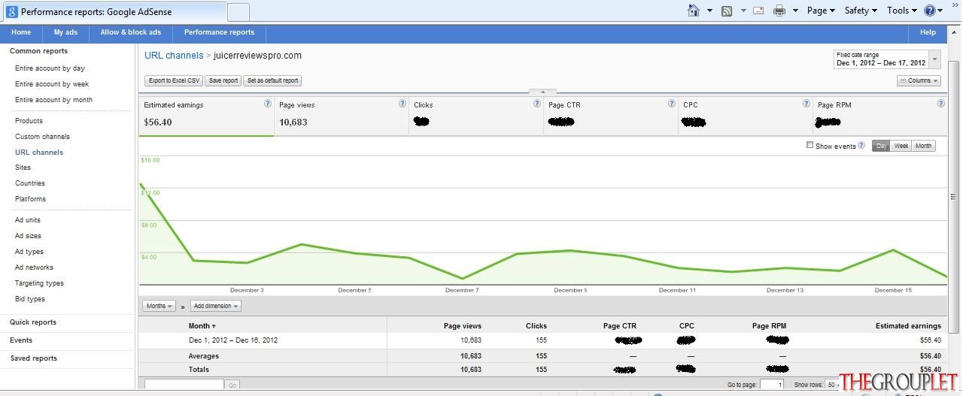Click help icon on Estimated earnings card
Image resolution: width=963 pixels, height=396 pixels.
(267, 104)
